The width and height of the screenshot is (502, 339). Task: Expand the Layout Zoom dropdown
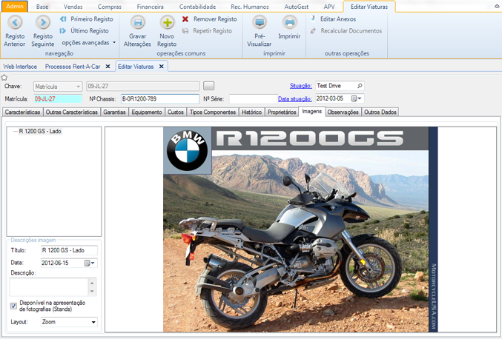[x=93, y=323]
